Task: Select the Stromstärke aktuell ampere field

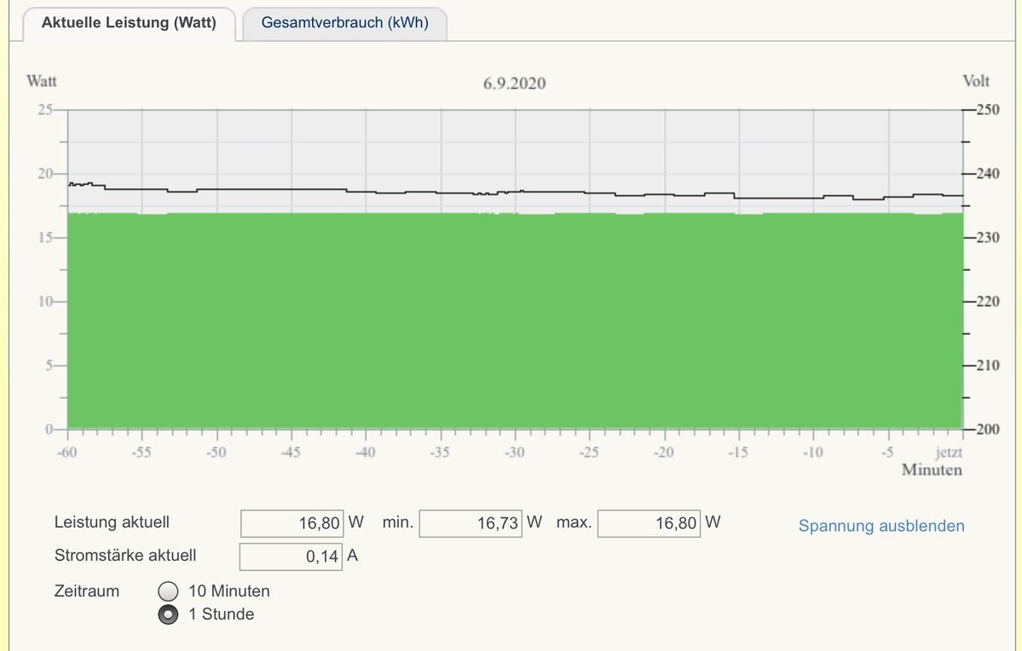Action: click(292, 556)
